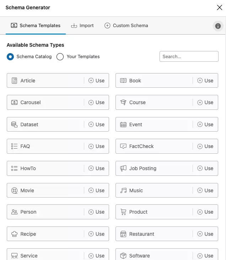Select the Schema Catalog radio button

pyautogui.click(x=10, y=57)
